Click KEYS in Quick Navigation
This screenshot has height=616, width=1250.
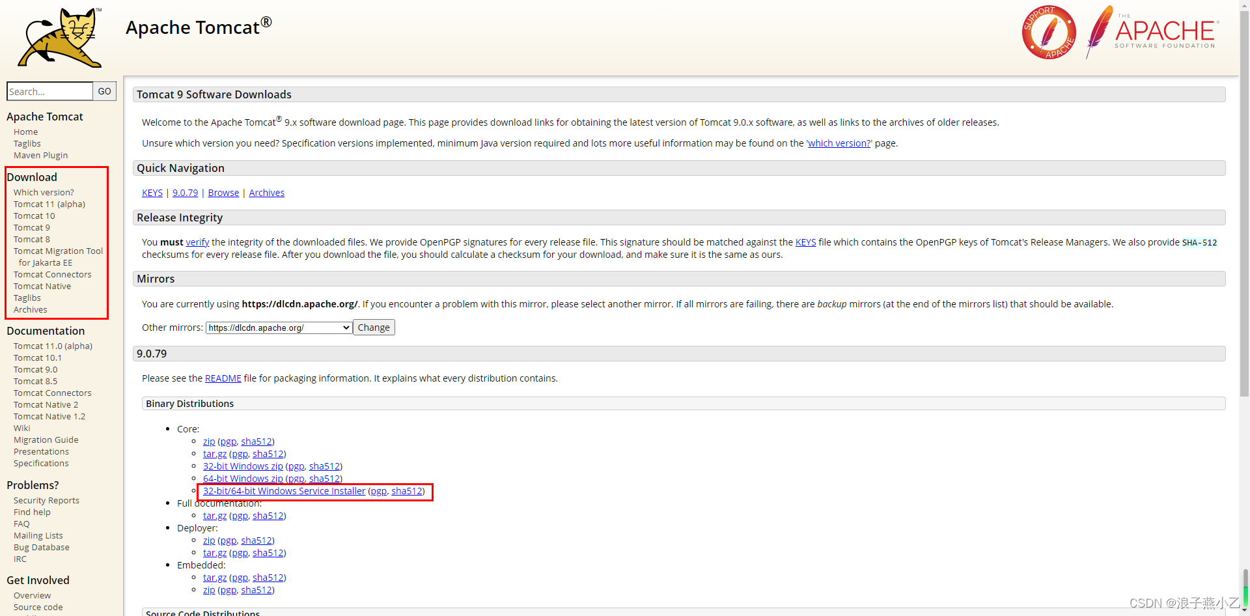point(152,193)
